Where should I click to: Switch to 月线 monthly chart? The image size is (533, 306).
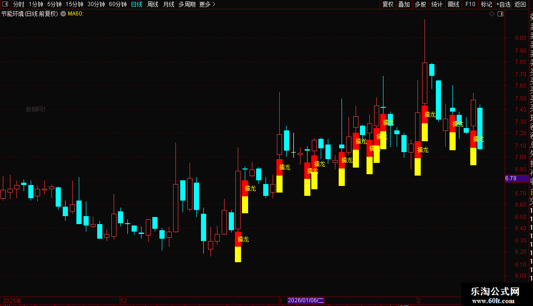[x=168, y=4]
